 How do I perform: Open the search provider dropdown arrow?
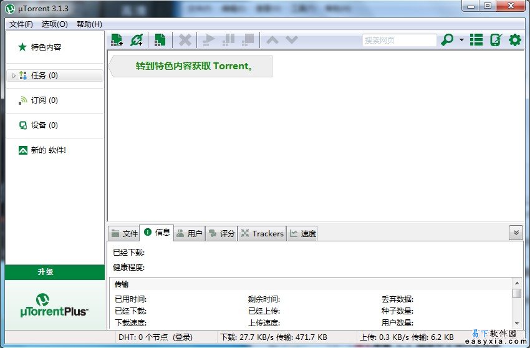point(461,40)
